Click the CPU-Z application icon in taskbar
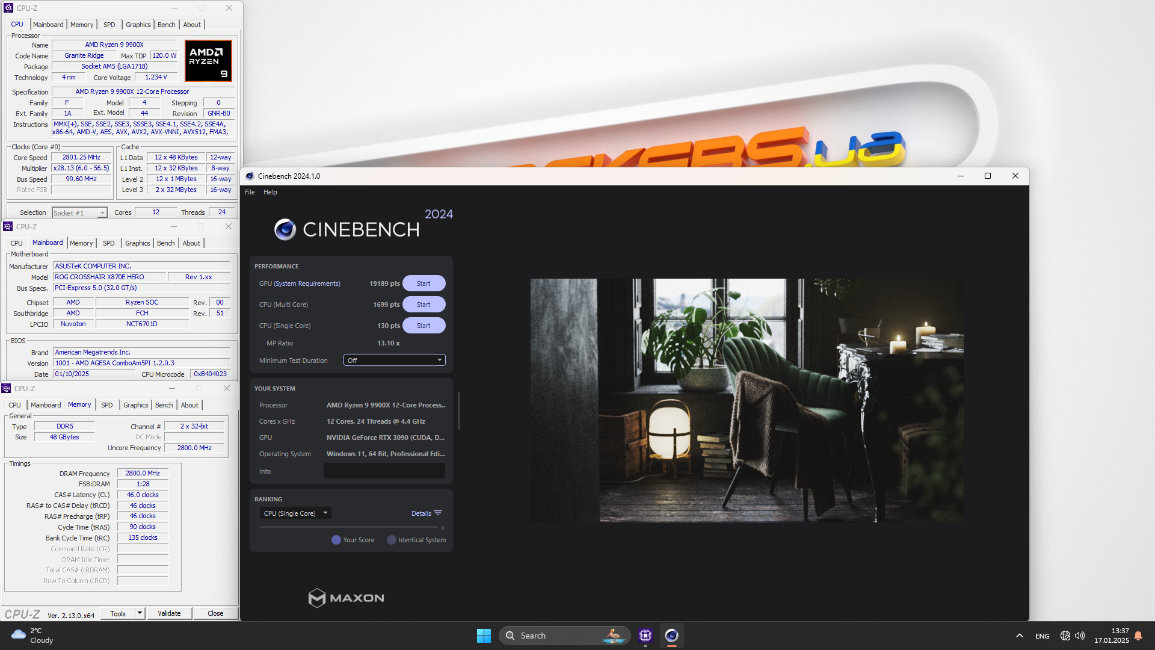Image resolution: width=1155 pixels, height=650 pixels. click(645, 635)
